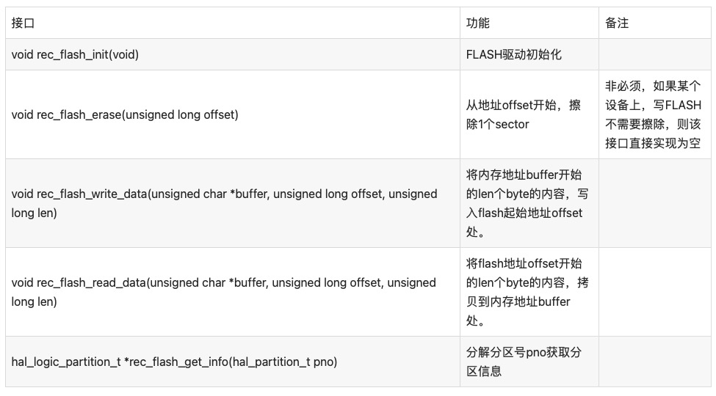Select the rec_flash_get_info interface cell
Viewport: 716px width, 396px height.
pyautogui.click(x=233, y=362)
